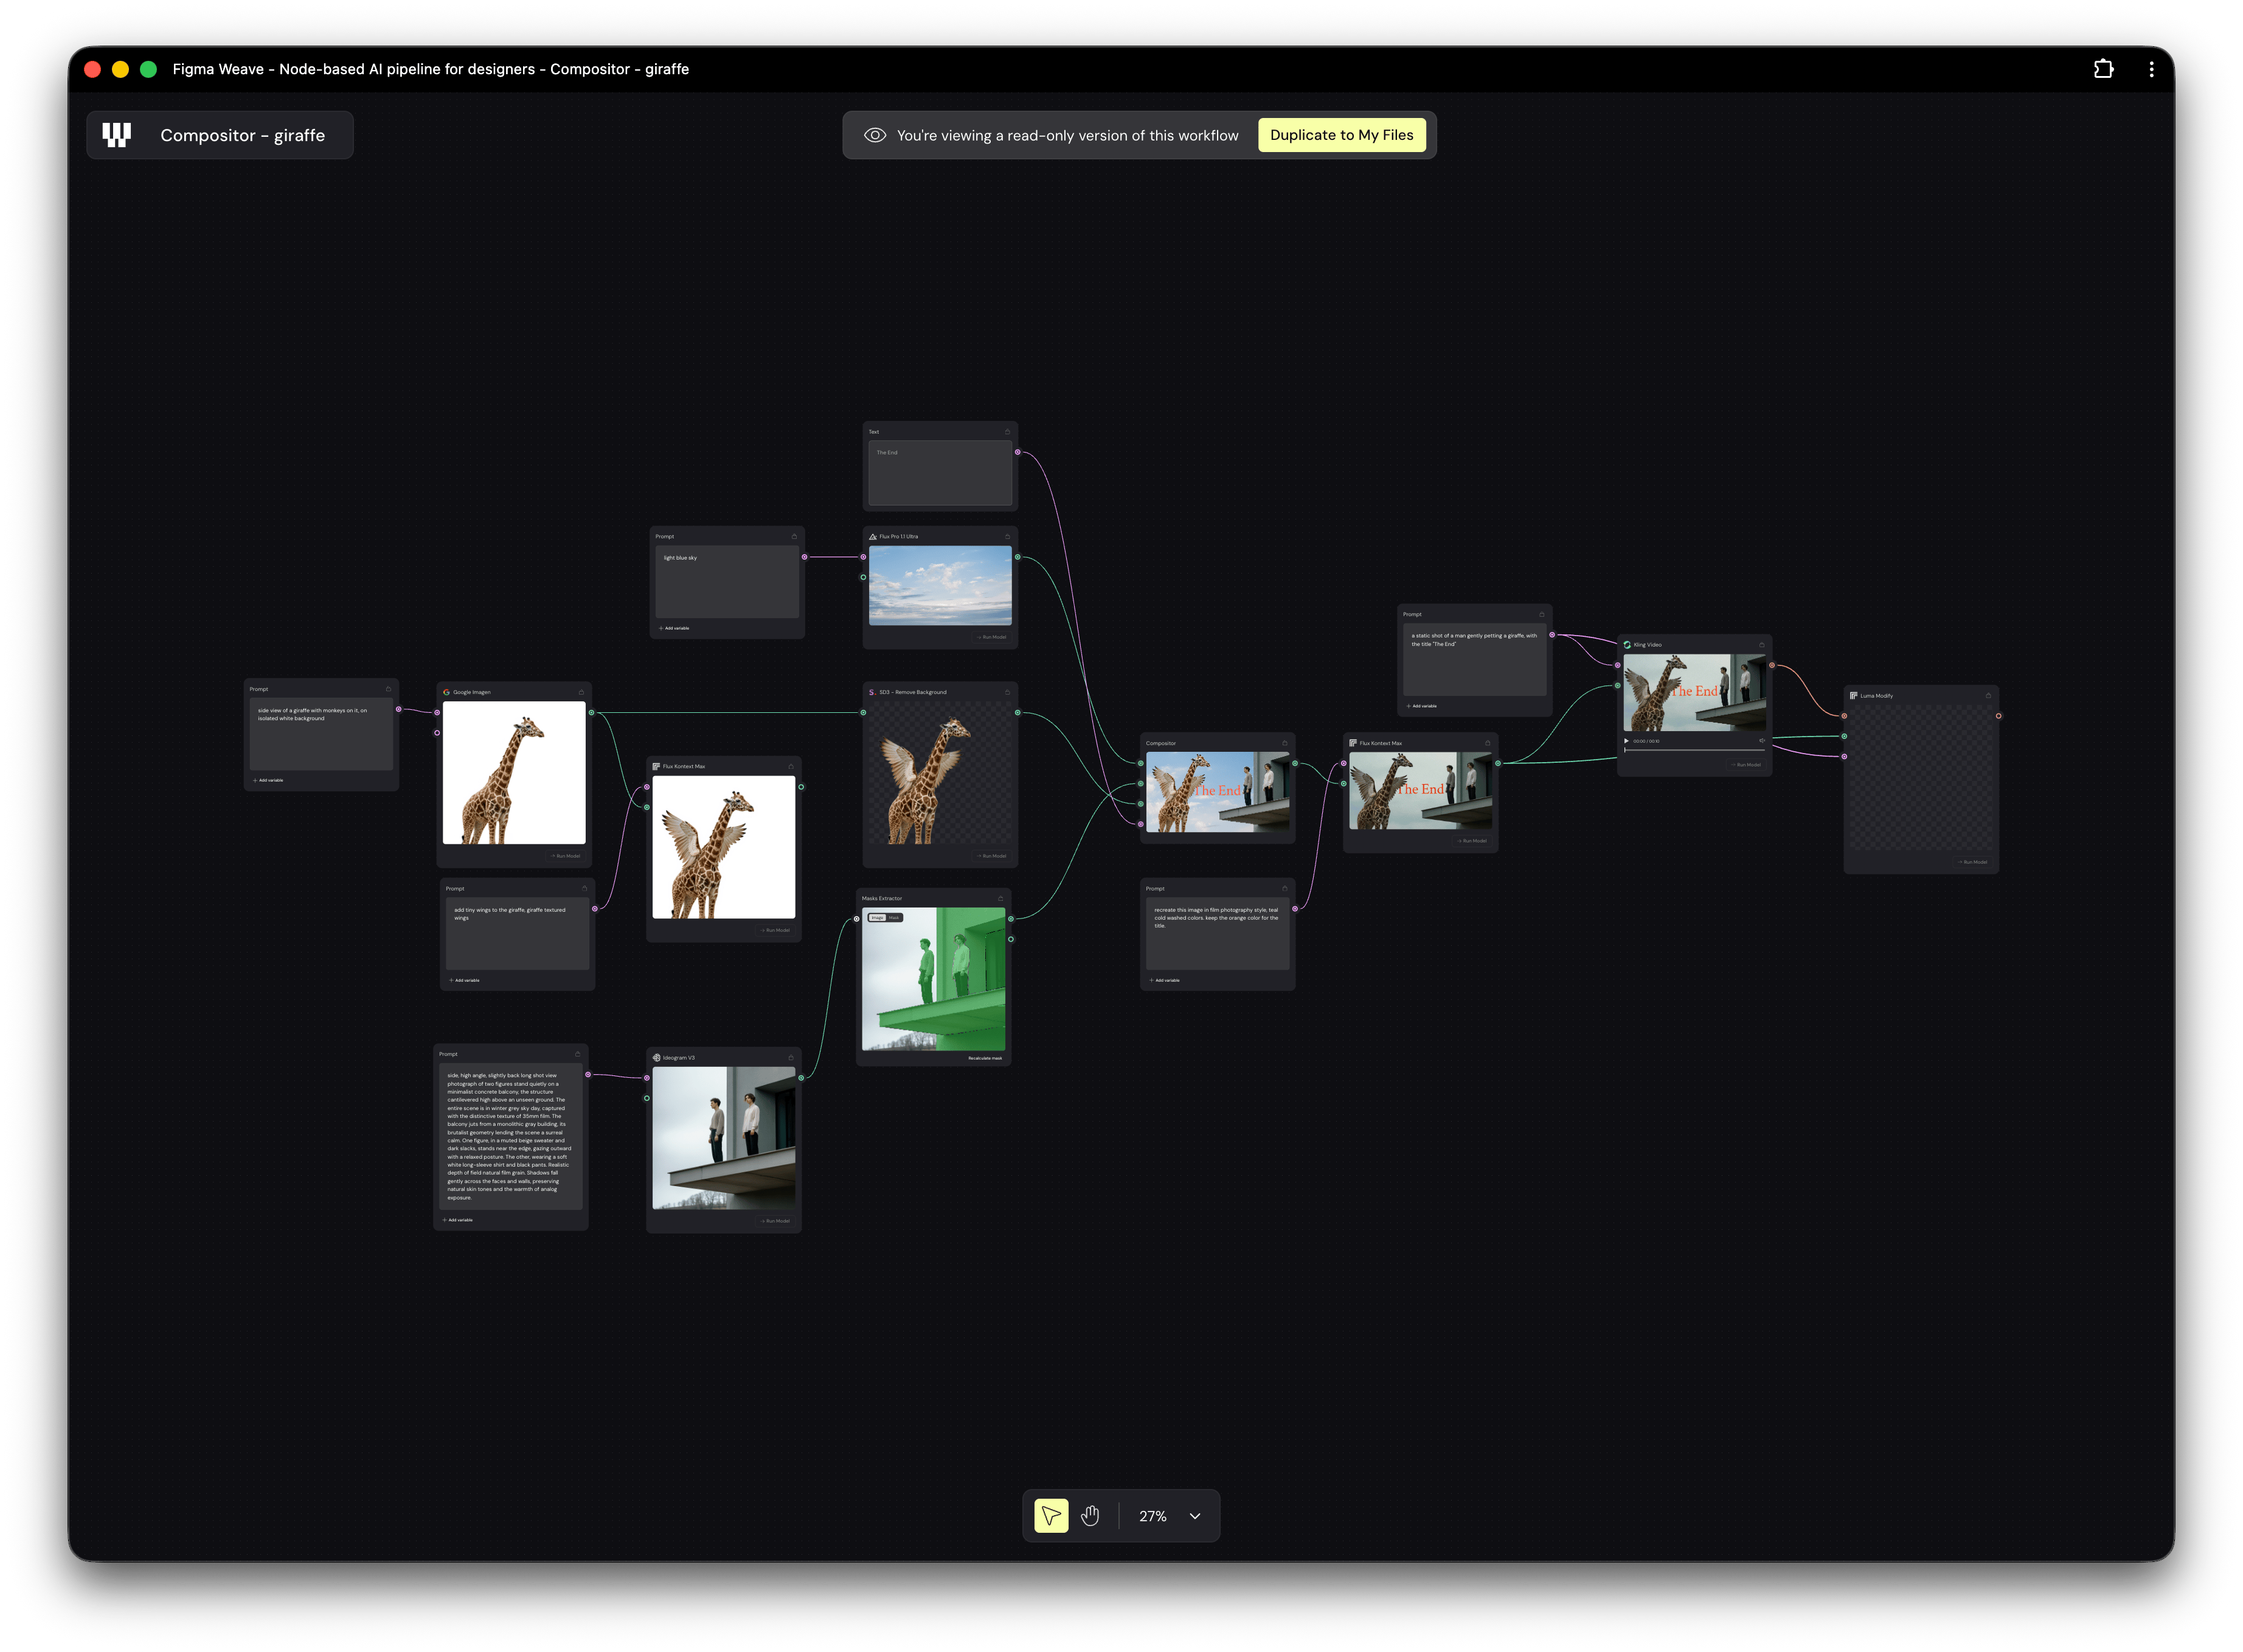Open the three-dot menu in top-right corner
The width and height of the screenshot is (2243, 1652).
click(x=2152, y=69)
